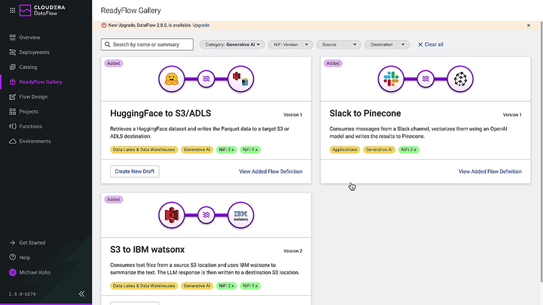
Task: Click the Cloudera DataFlow logo
Action: click(x=42, y=10)
